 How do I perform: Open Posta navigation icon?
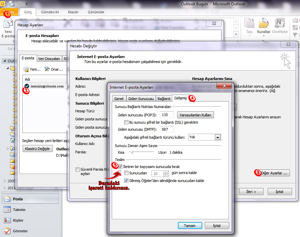(7, 199)
